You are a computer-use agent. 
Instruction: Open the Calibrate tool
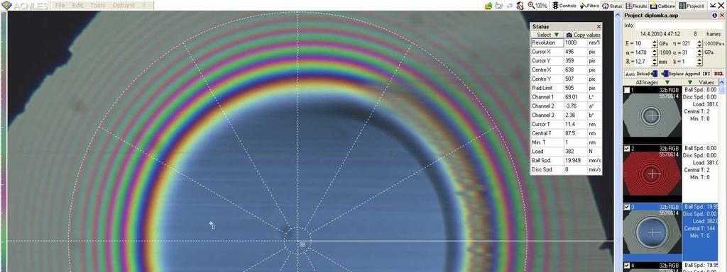(662, 6)
